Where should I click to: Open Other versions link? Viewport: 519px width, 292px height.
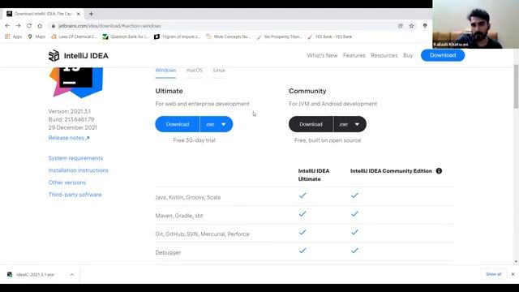coord(66,182)
